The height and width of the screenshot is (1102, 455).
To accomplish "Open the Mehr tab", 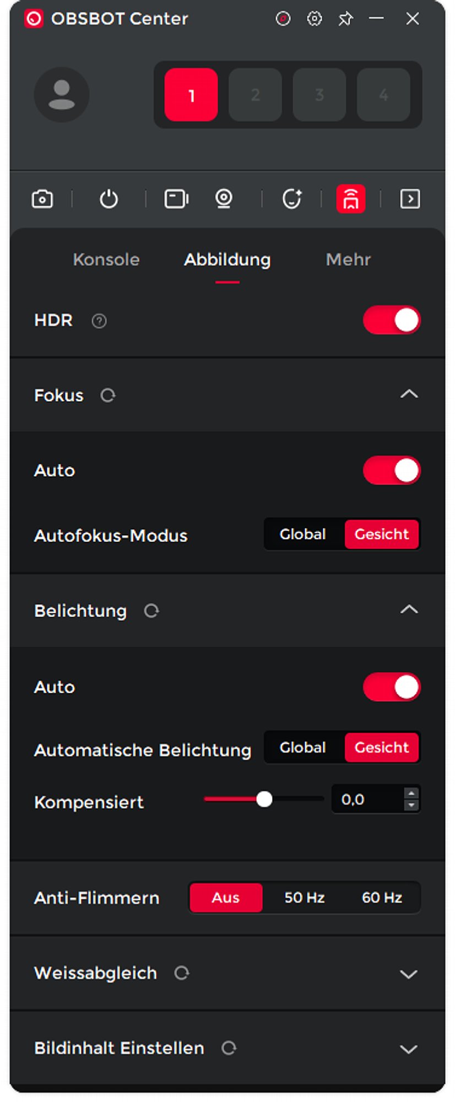I will coord(348,260).
